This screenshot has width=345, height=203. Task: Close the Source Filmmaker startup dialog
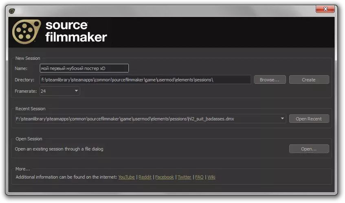325,9
